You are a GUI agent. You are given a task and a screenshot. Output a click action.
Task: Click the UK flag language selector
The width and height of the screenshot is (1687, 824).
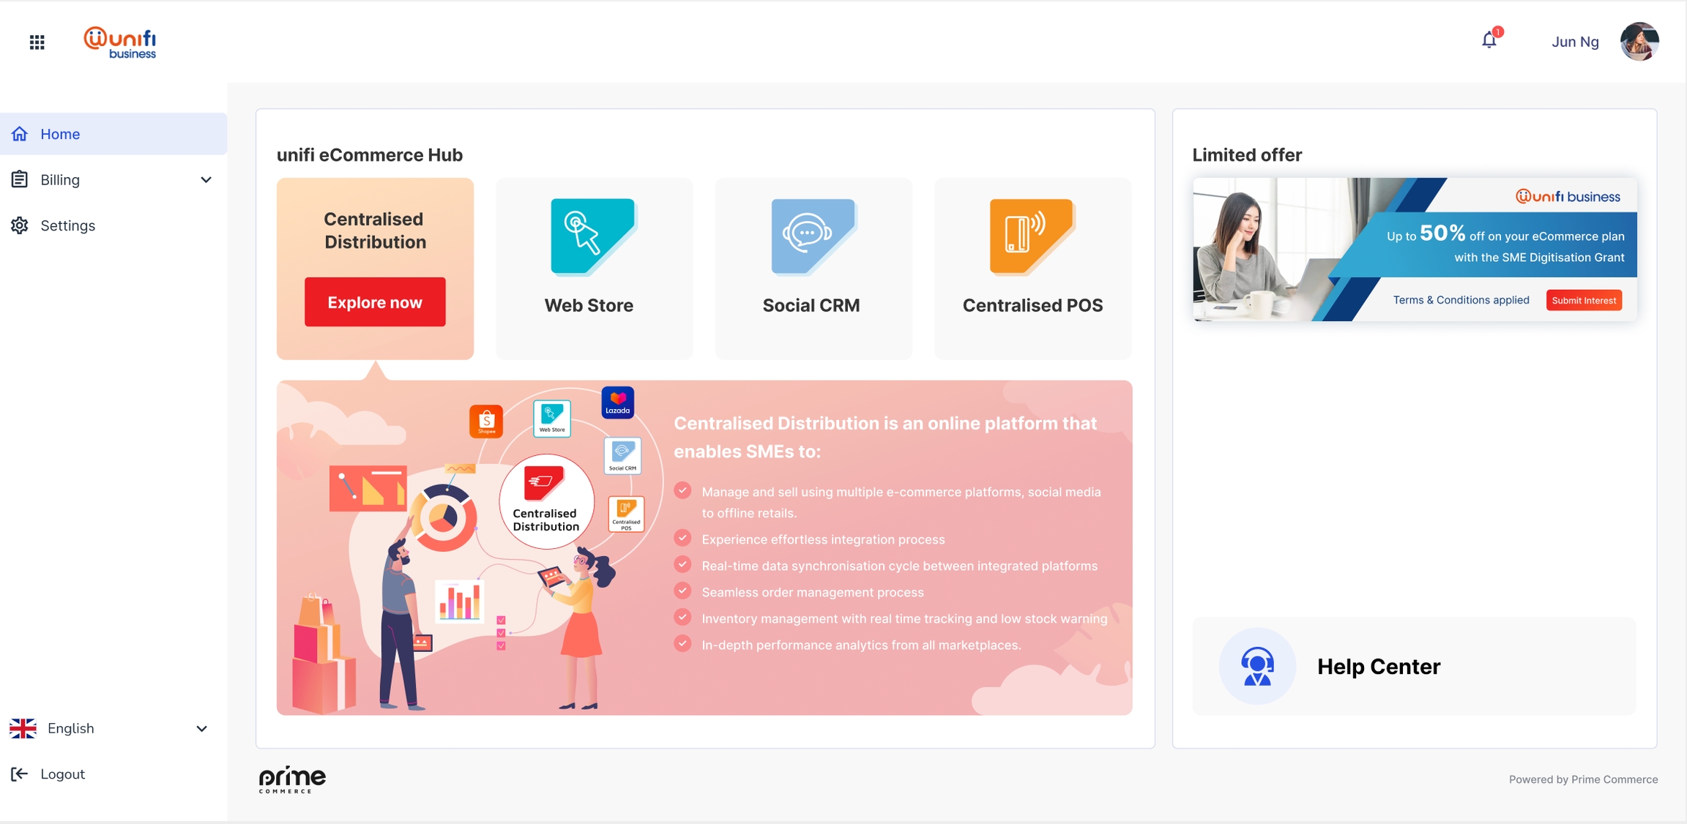point(23,729)
